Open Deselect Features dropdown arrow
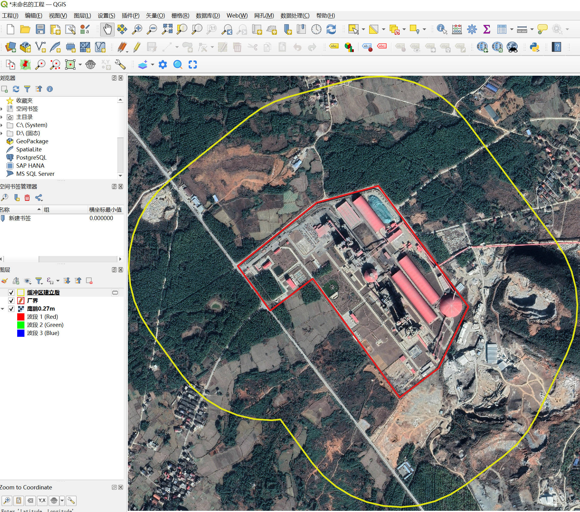The height and width of the screenshot is (512, 580). click(x=404, y=29)
